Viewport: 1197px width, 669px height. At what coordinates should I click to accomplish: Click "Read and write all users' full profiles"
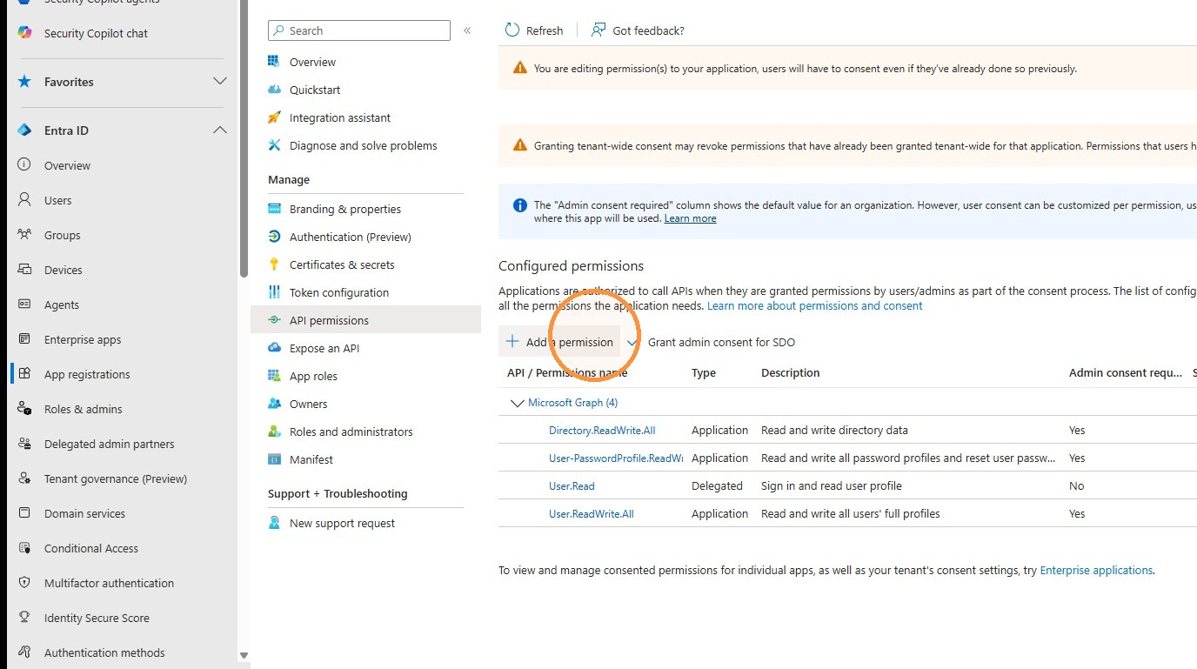[851, 513]
